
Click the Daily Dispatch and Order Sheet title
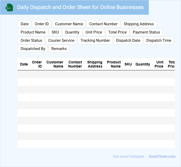[x=80, y=7]
